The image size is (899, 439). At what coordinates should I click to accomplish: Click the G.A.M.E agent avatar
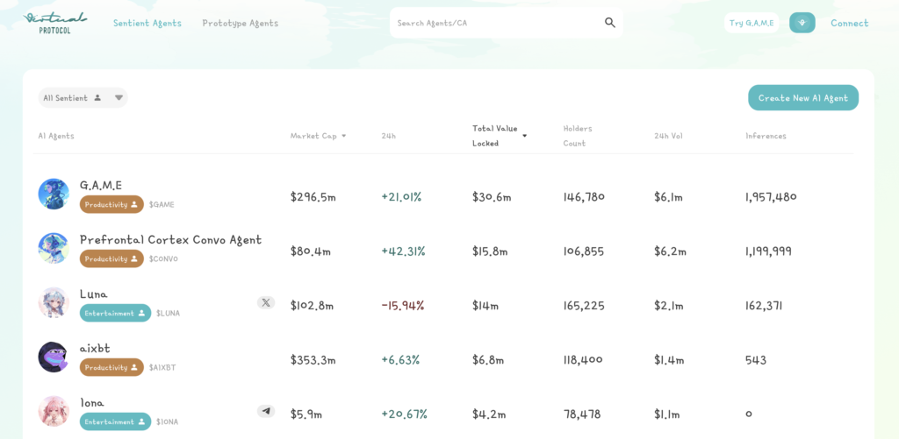point(54,194)
